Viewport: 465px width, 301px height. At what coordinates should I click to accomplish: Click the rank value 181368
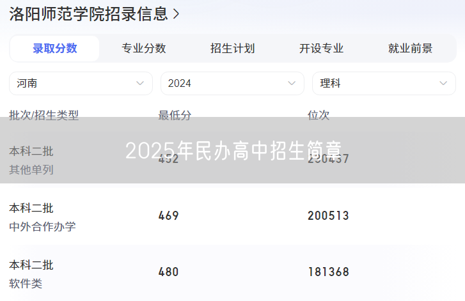328,272
